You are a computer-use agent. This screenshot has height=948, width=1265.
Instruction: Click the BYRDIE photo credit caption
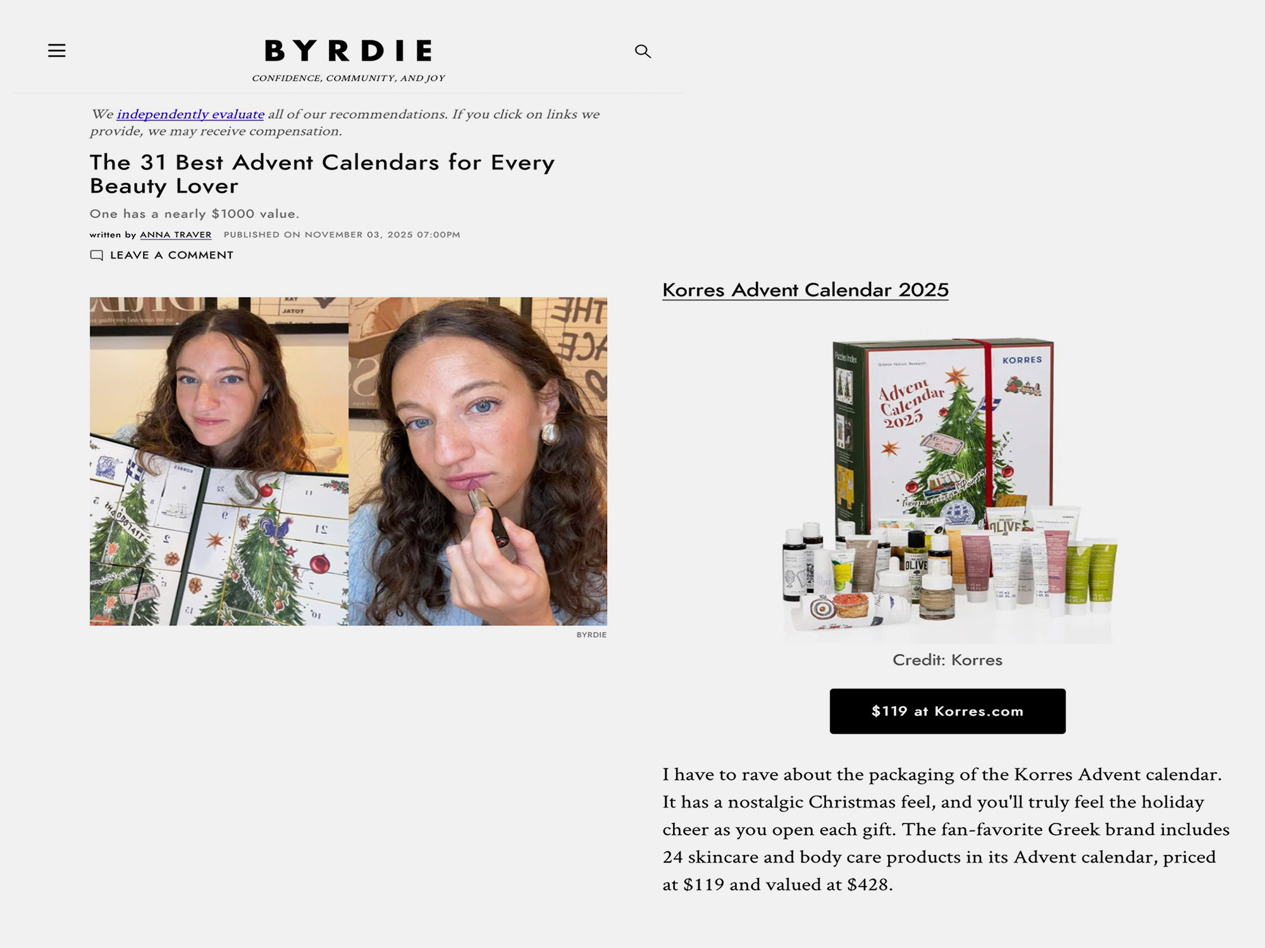(x=591, y=635)
